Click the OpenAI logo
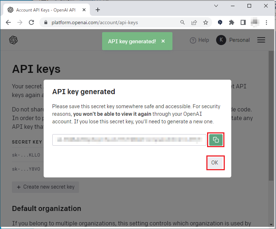 pyautogui.click(x=14, y=40)
